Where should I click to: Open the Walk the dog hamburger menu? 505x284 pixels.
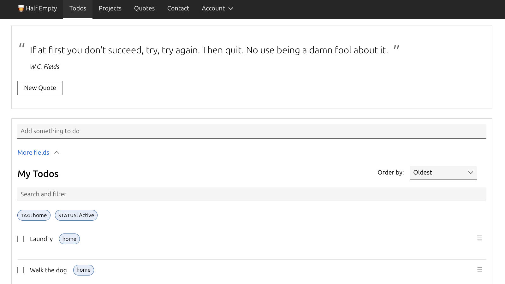coord(479,269)
